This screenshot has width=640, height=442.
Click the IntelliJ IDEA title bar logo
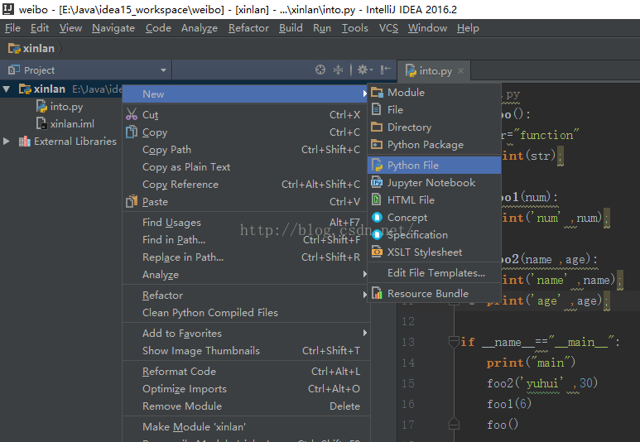pyautogui.click(x=8, y=9)
